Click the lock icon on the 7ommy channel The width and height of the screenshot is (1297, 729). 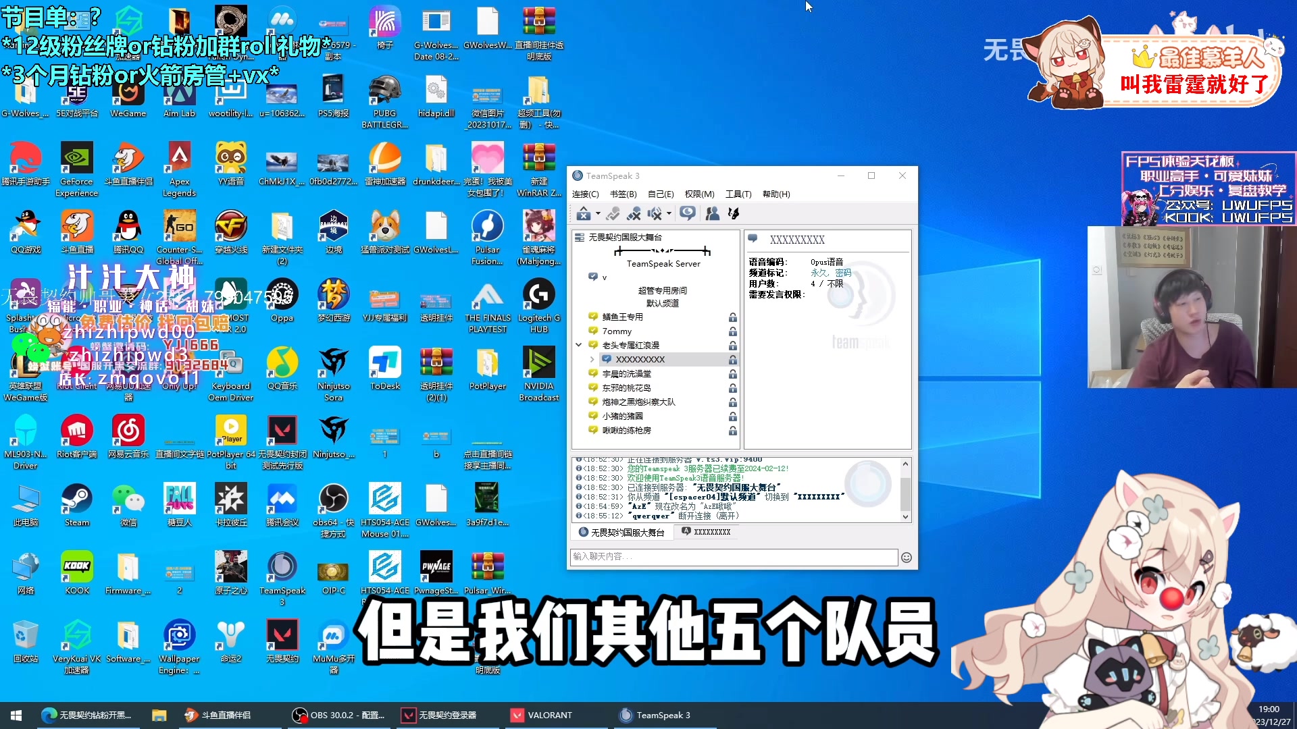[x=732, y=331]
